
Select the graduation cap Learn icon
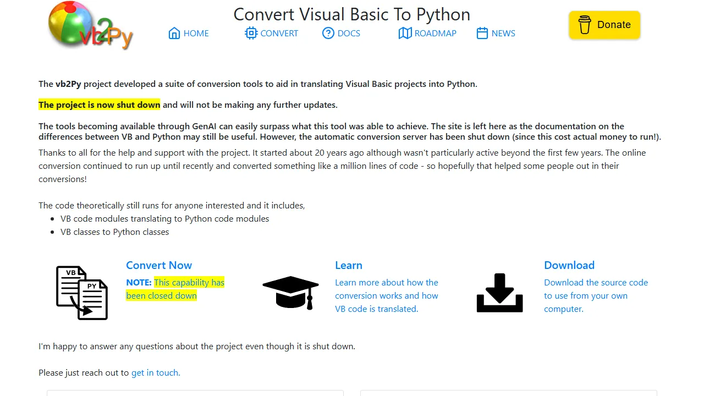click(290, 293)
